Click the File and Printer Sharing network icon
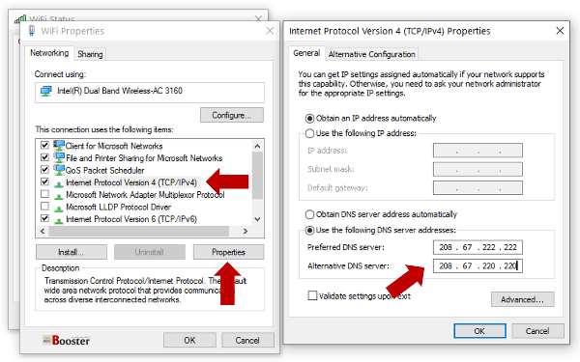Image resolution: width=580 pixels, height=362 pixels. (59, 157)
